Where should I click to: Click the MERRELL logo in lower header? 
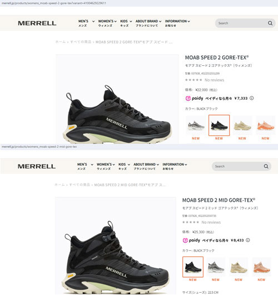pos(37,166)
